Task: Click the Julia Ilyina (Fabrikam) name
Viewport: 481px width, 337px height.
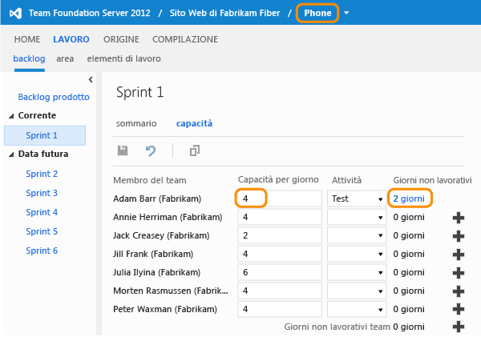Action: tap(157, 272)
